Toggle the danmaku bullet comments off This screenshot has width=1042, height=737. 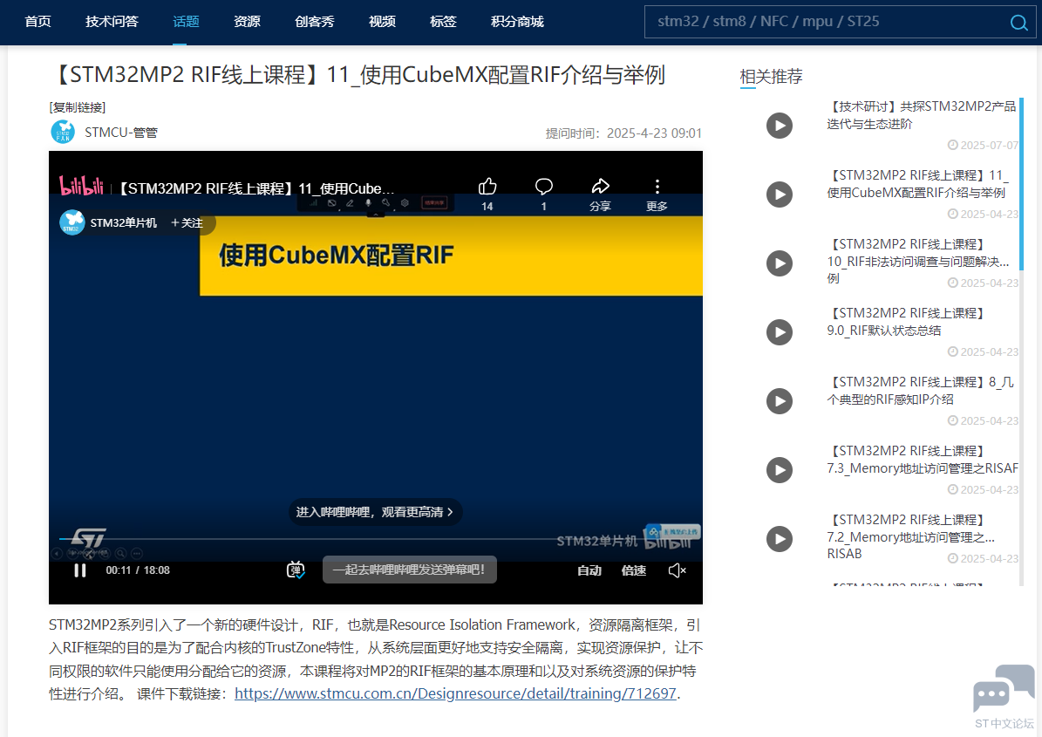(295, 570)
